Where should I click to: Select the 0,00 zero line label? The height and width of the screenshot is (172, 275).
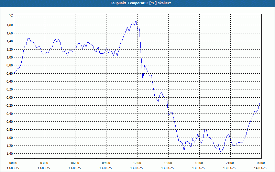click(x=10, y=98)
